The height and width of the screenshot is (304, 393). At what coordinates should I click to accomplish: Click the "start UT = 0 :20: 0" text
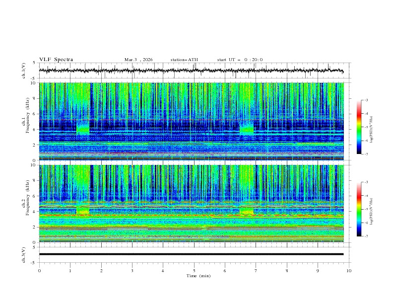[x=240, y=60]
